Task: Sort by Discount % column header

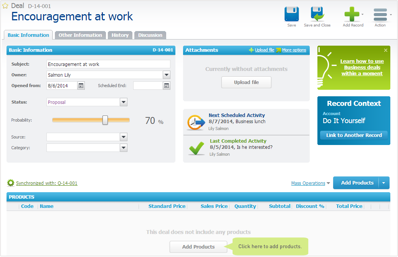Action: 310,206
